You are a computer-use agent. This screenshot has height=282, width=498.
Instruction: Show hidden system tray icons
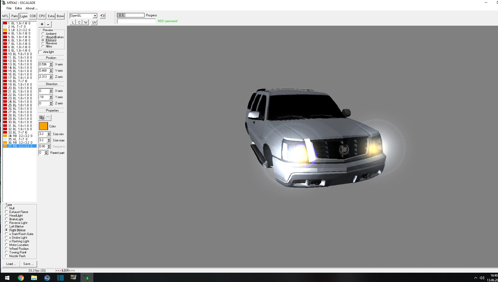(475, 278)
